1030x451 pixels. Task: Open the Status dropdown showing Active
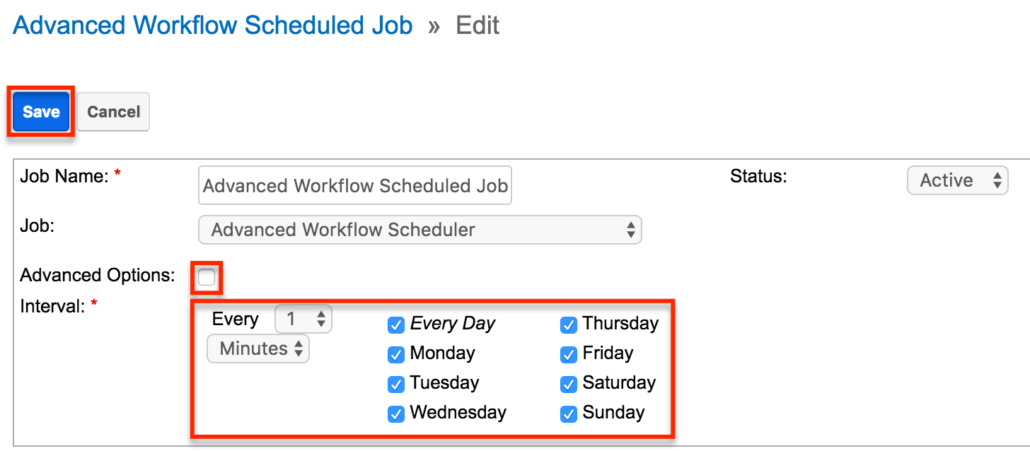957,180
